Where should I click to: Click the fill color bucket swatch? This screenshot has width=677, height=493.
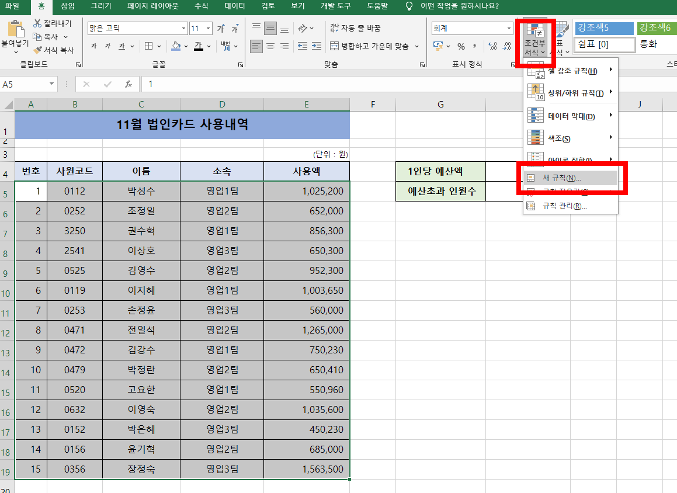[x=176, y=46]
